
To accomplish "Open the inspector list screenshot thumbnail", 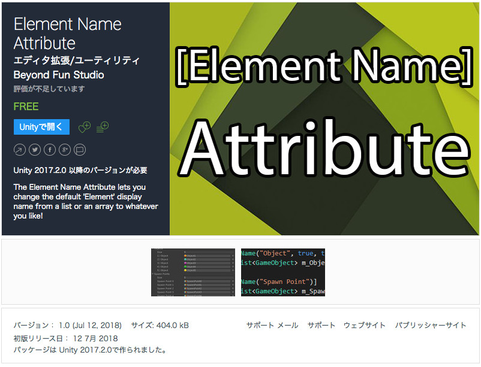I will tap(193, 272).
